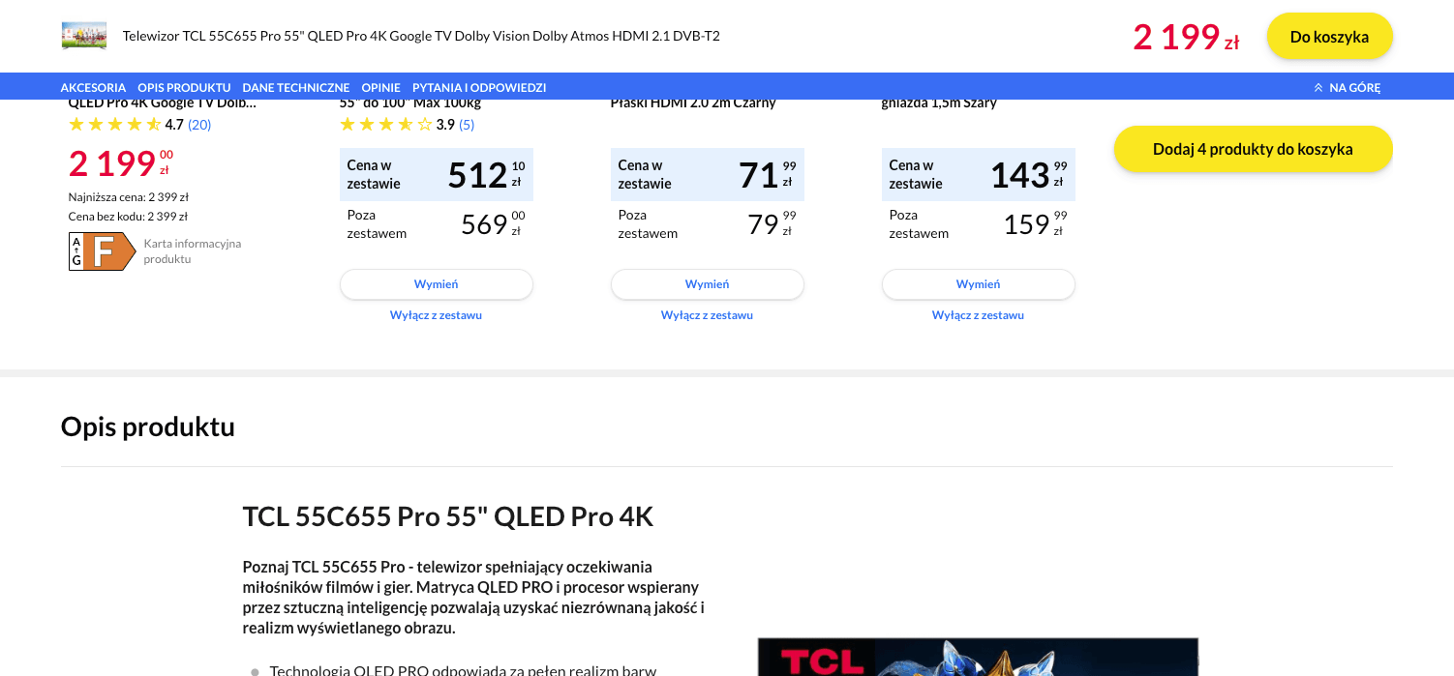Click the TCL product image in description
Screen dimensions: 1454x676
click(978, 658)
